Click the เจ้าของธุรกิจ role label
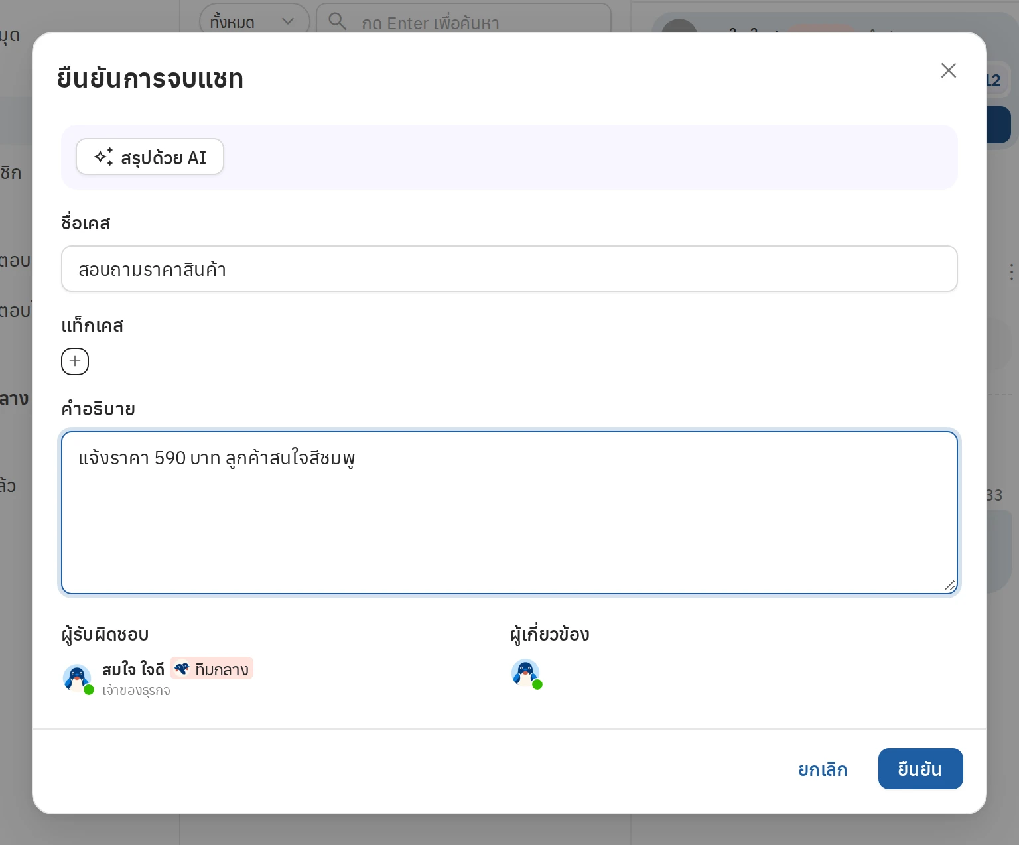 136,690
